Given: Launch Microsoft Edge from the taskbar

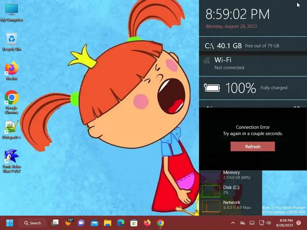Looking at the screenshot, I should (121, 223).
